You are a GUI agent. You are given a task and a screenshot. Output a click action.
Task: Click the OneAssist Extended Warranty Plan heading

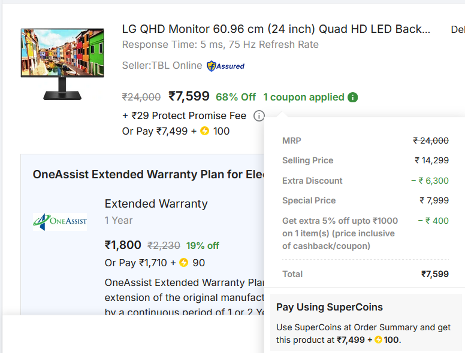pos(148,175)
